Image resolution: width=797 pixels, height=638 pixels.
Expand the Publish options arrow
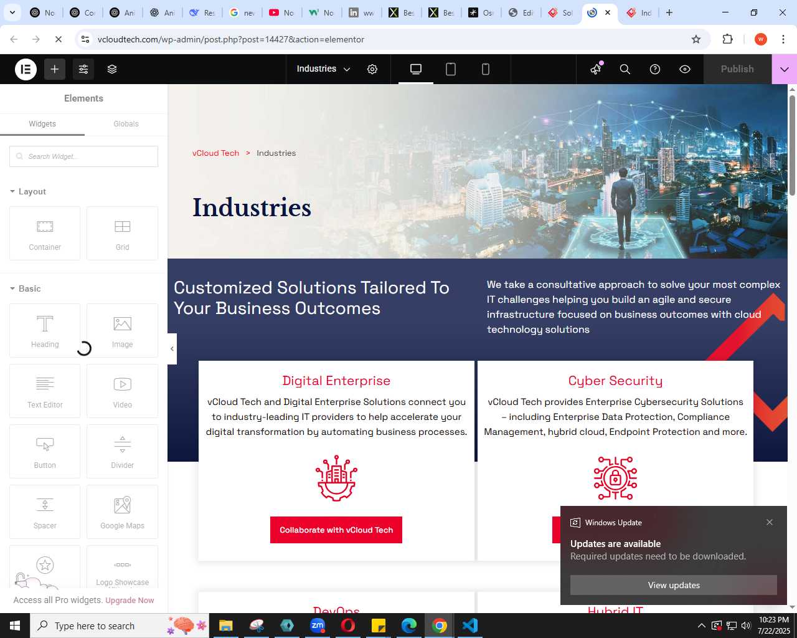[x=785, y=69]
